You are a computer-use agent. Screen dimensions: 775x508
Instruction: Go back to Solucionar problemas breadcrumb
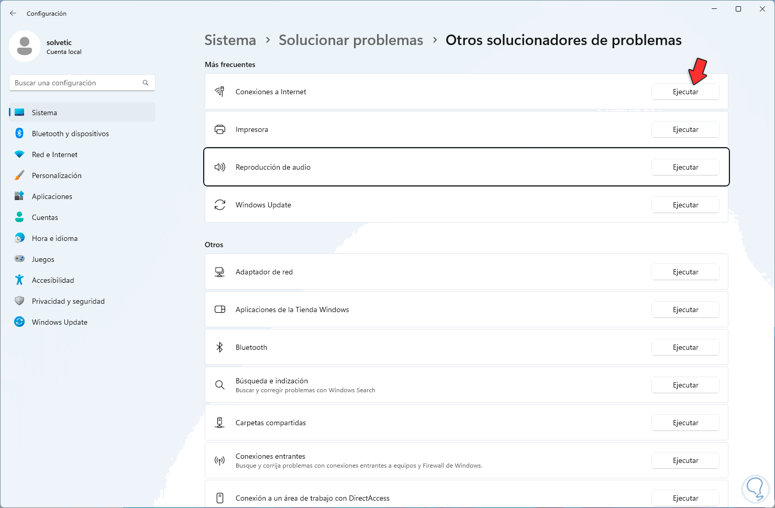point(350,40)
